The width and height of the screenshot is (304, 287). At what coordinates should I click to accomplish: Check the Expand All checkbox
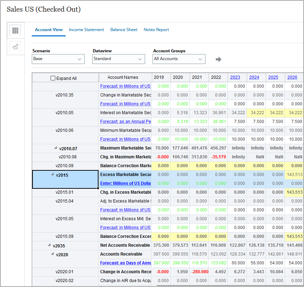click(x=52, y=77)
